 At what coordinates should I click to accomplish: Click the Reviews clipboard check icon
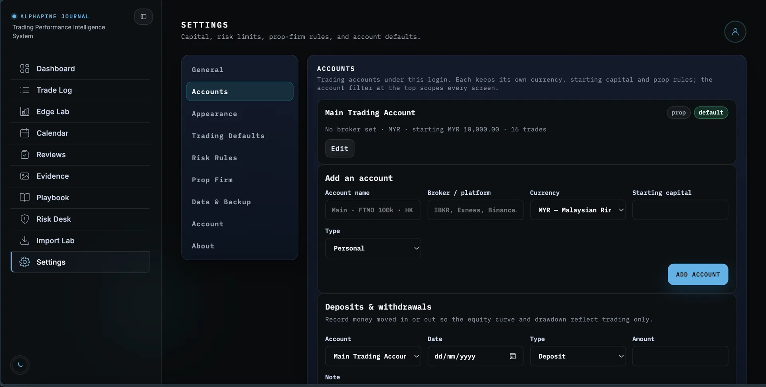(25, 155)
